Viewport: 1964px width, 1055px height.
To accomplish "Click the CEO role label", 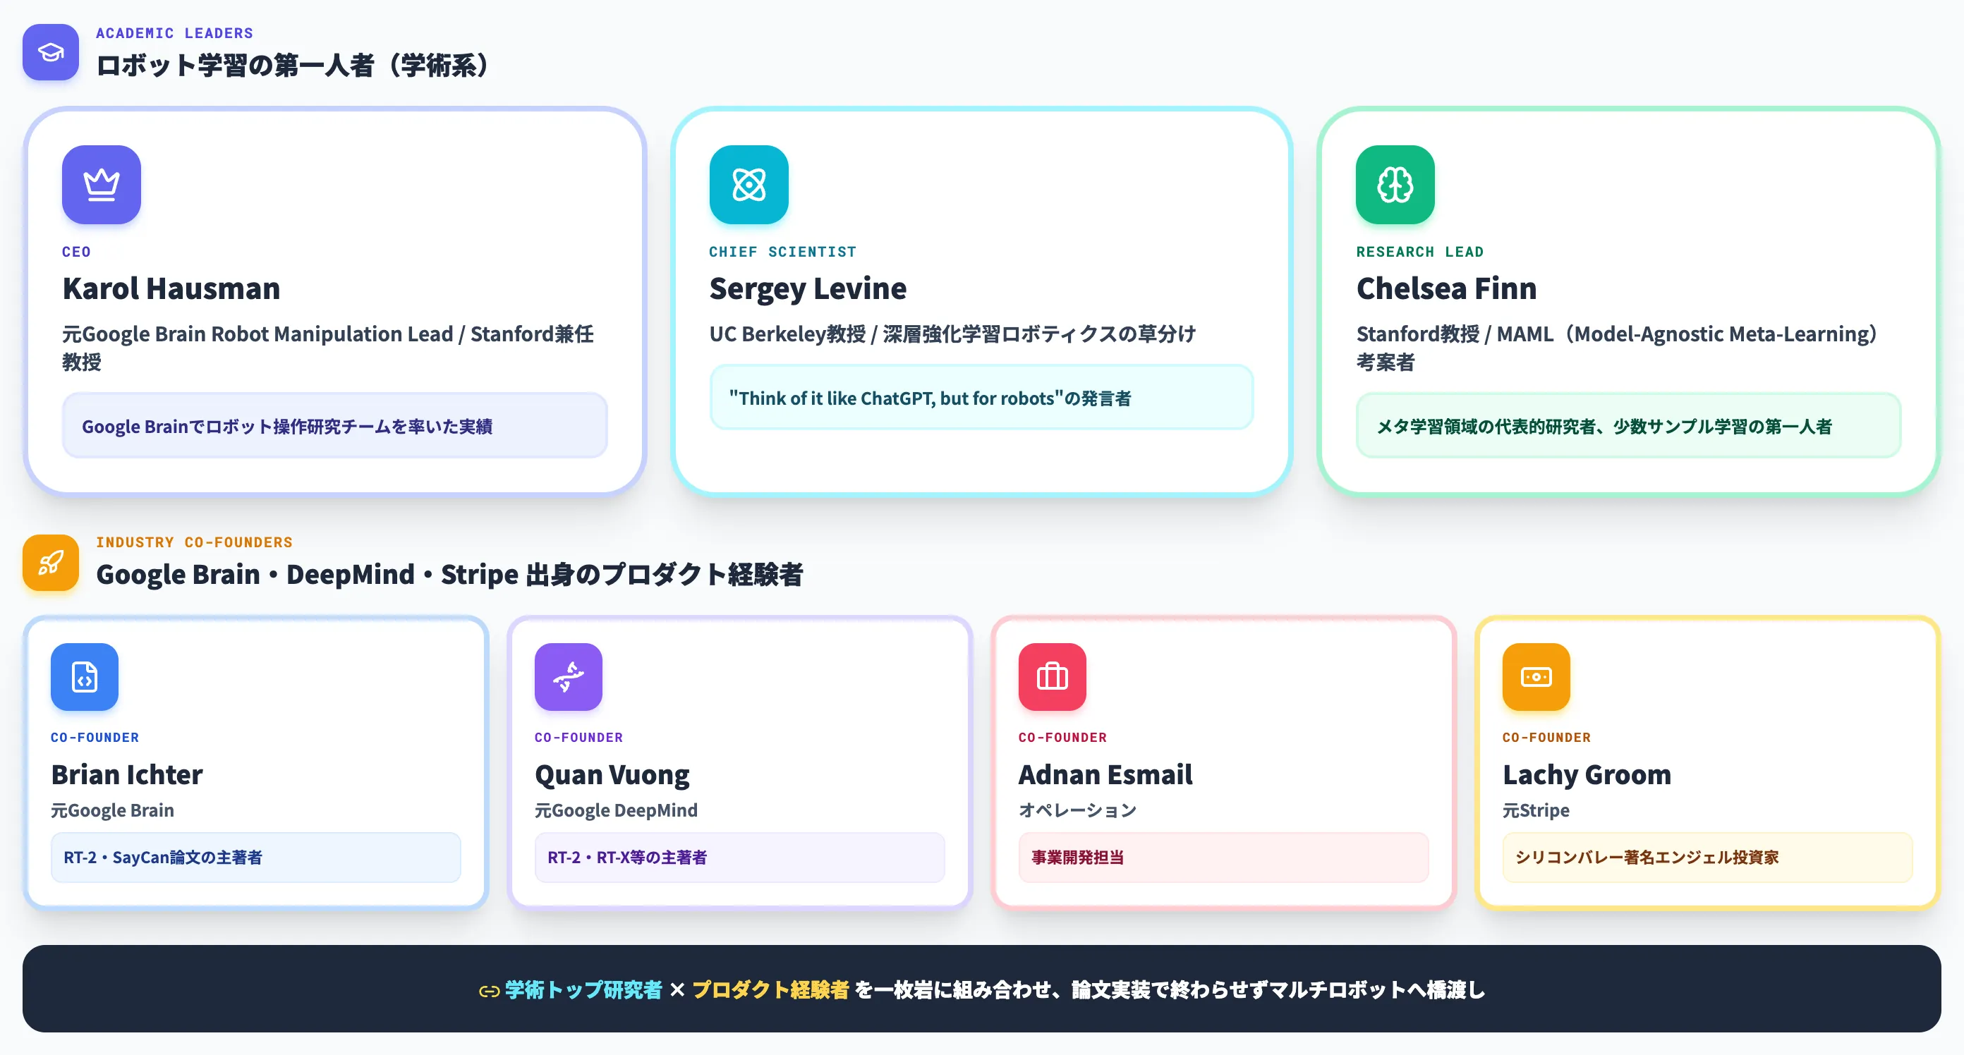I will coord(76,252).
